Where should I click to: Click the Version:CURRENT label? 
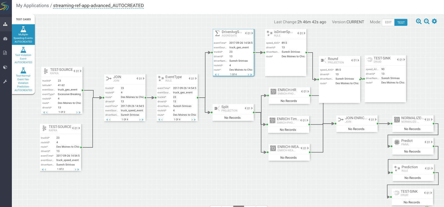[x=348, y=22]
